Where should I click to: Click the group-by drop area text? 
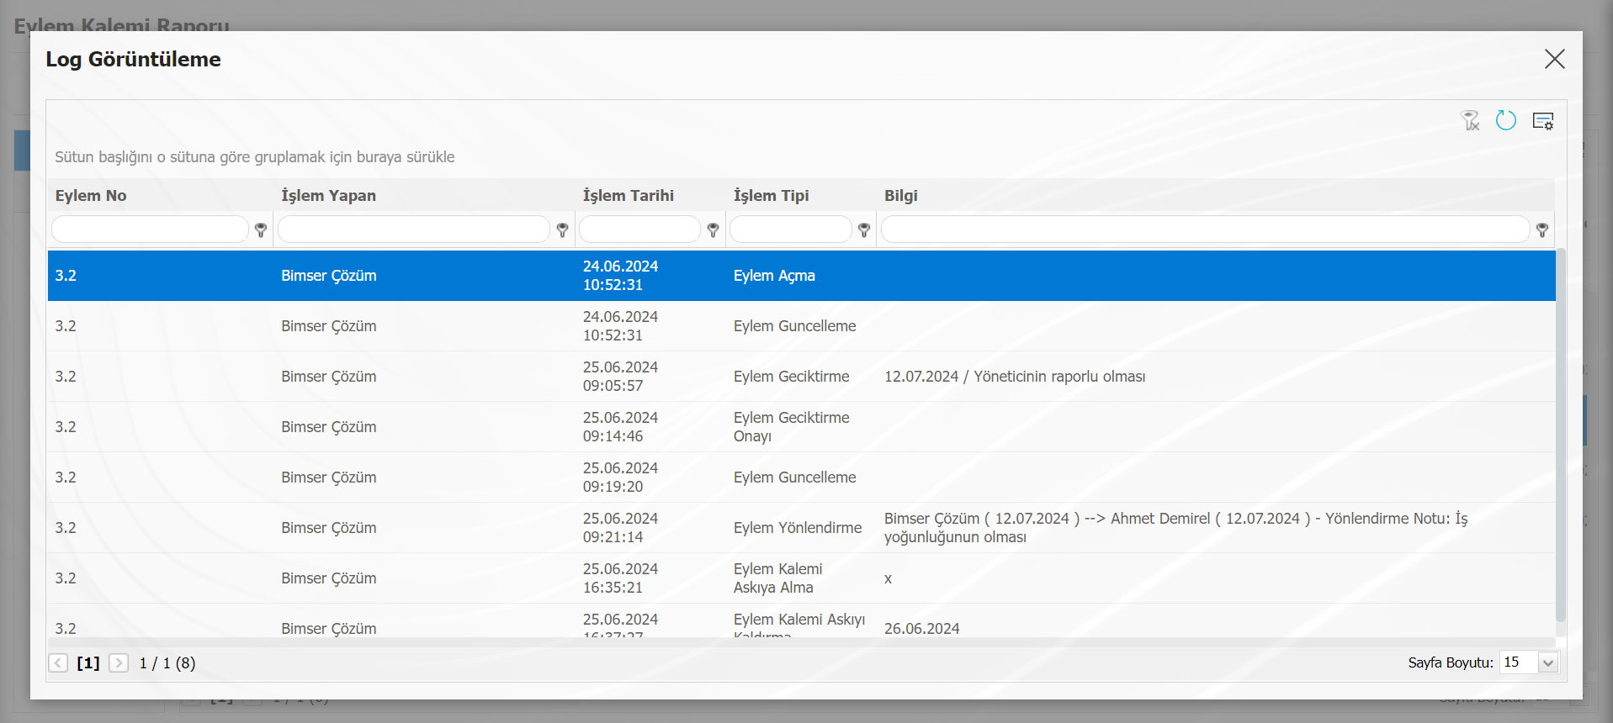255,157
